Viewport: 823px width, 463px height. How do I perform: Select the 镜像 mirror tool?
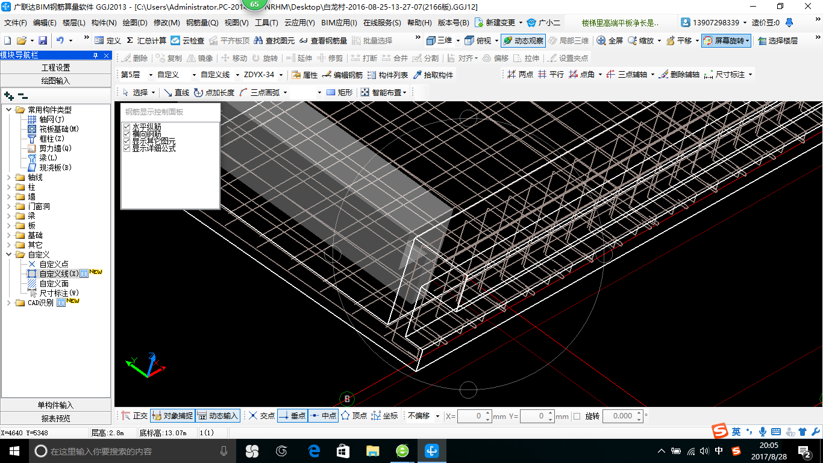(x=200, y=58)
